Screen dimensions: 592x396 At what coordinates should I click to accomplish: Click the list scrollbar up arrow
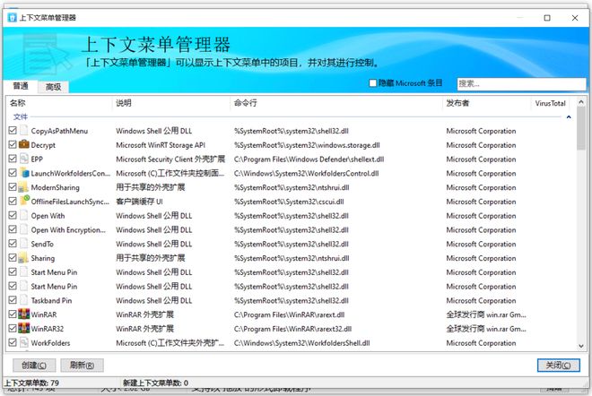(581, 102)
